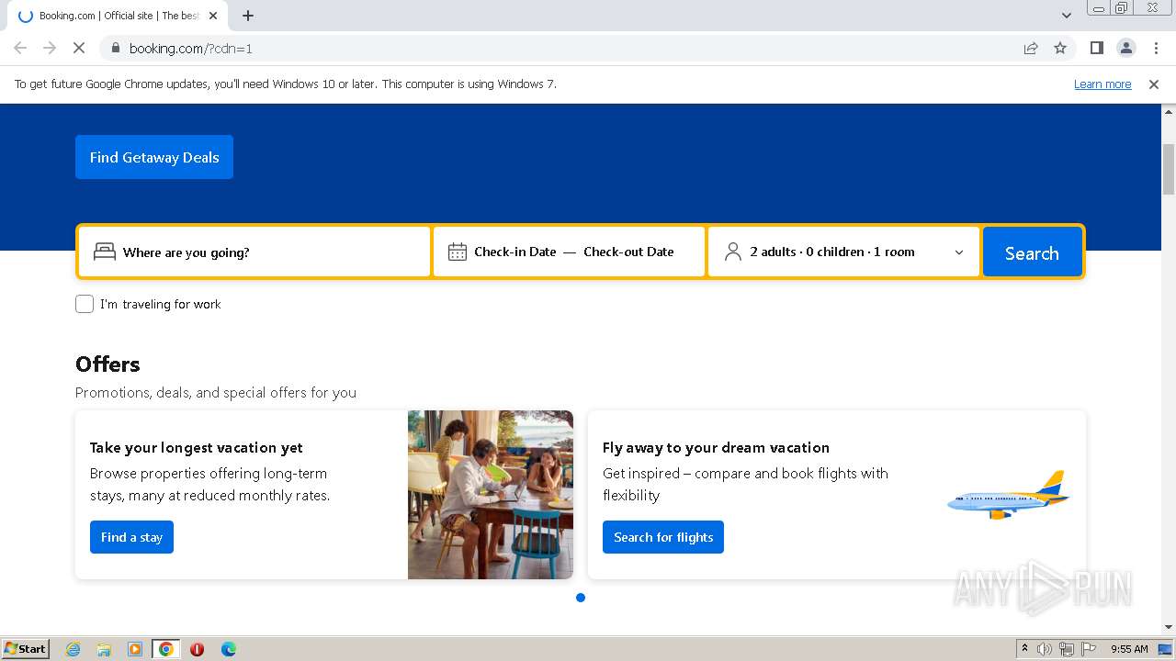Click the address bar URL

(190, 48)
